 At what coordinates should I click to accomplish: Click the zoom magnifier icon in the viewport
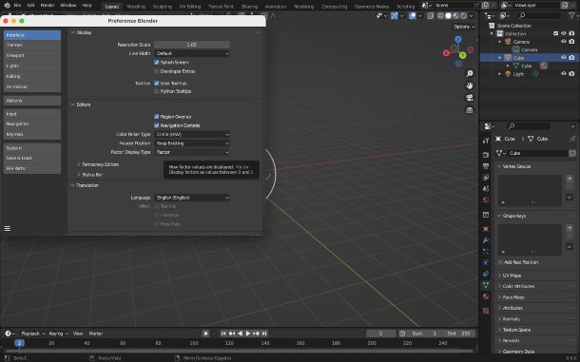[x=470, y=73]
